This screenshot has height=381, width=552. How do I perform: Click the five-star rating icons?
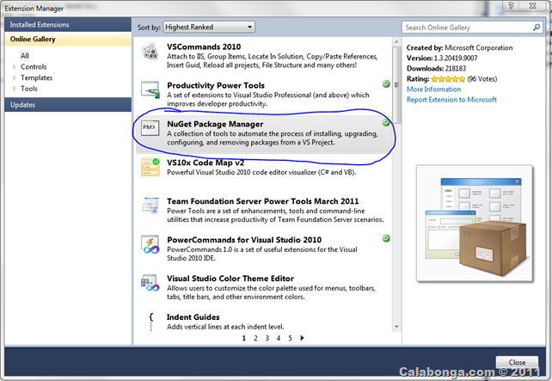point(448,79)
